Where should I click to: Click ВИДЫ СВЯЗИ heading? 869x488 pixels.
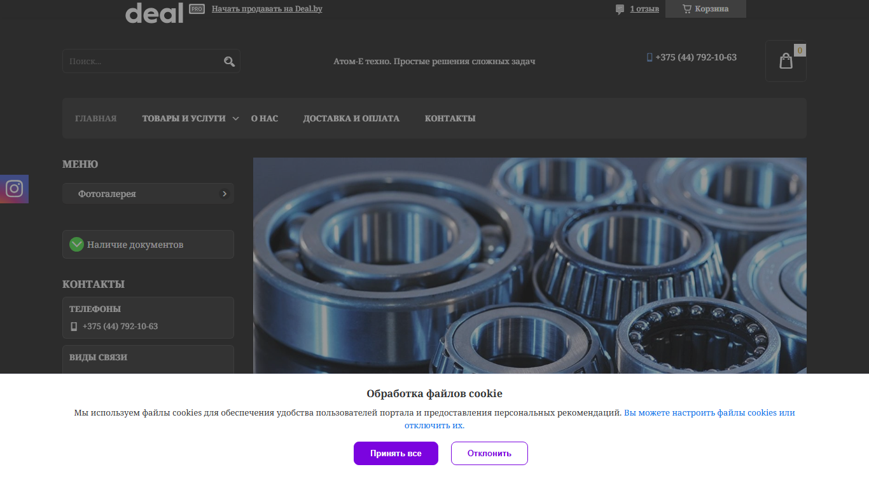click(x=98, y=357)
